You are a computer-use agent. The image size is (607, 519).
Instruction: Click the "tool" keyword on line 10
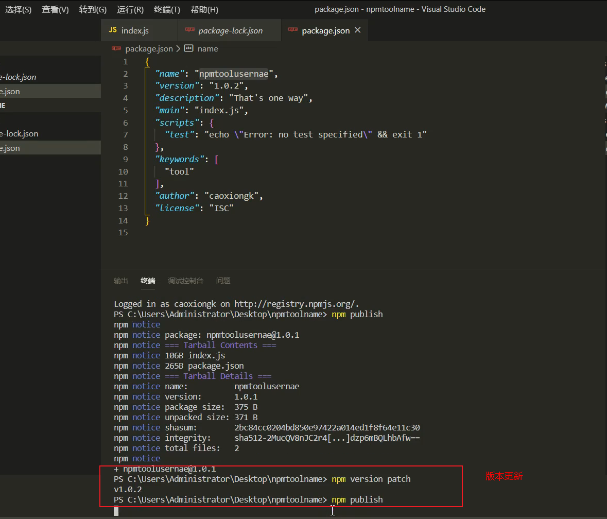[x=179, y=171]
